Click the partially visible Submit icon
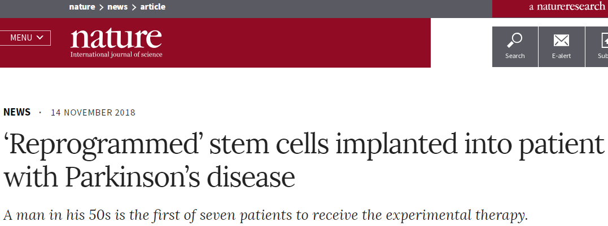 click(x=604, y=40)
